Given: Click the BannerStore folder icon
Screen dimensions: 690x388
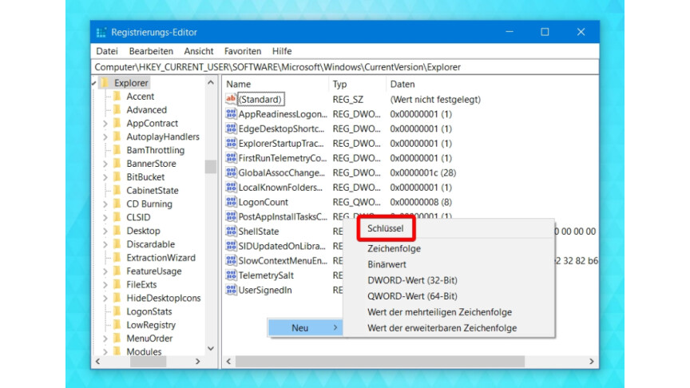Looking at the screenshot, I should [x=117, y=164].
